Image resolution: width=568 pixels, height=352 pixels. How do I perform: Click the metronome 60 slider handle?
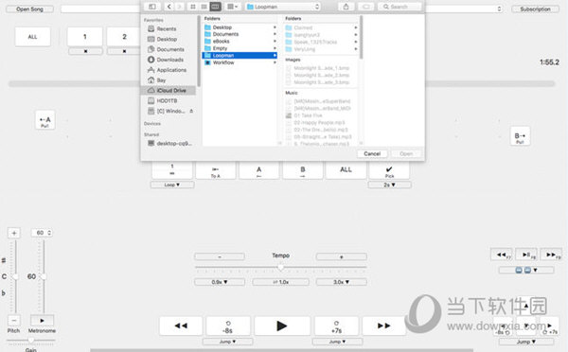(44, 276)
